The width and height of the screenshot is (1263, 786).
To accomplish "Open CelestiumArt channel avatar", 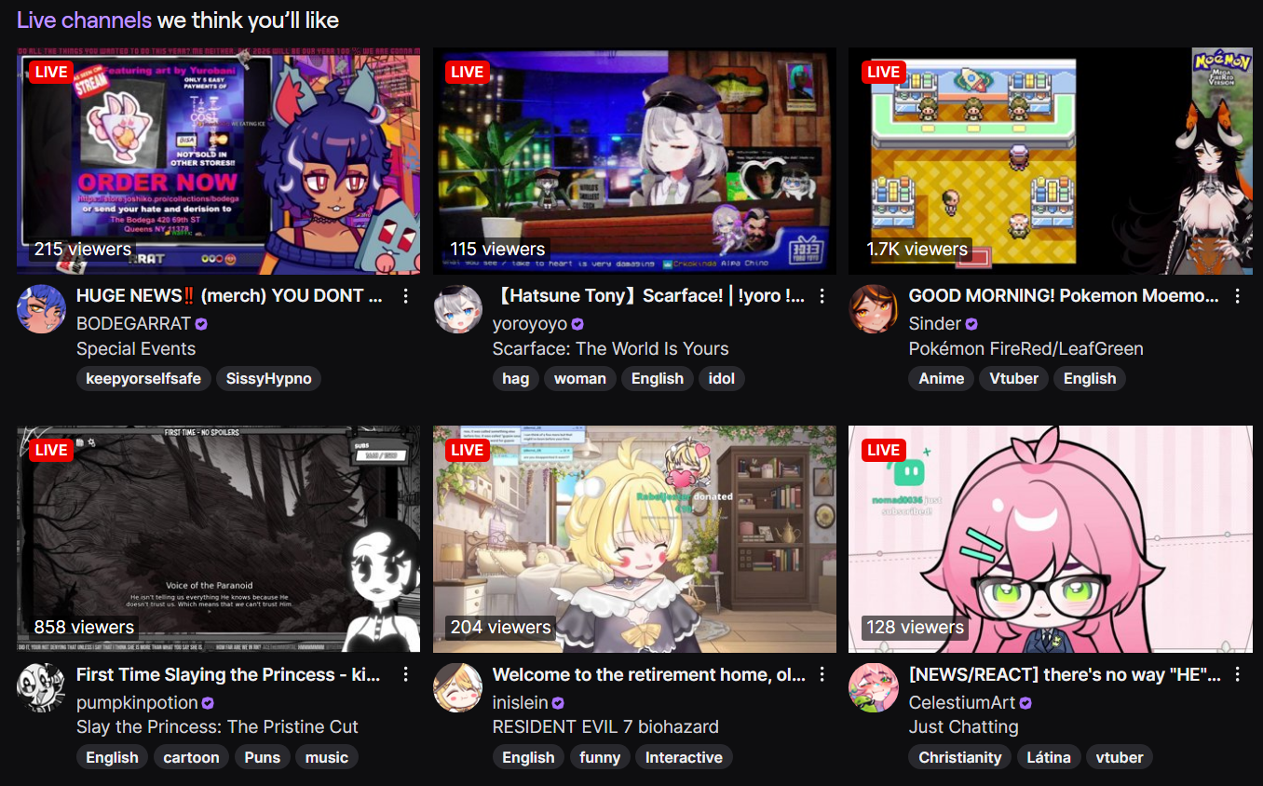I will [x=874, y=688].
